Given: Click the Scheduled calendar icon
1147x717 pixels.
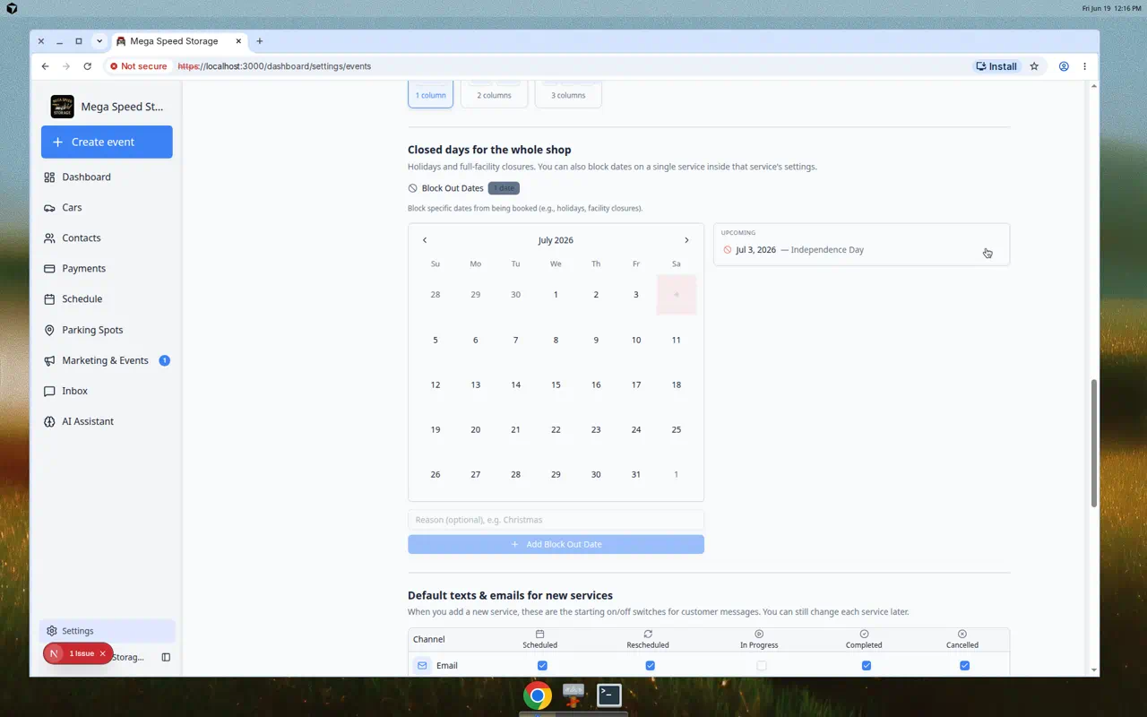Looking at the screenshot, I should point(539,634).
